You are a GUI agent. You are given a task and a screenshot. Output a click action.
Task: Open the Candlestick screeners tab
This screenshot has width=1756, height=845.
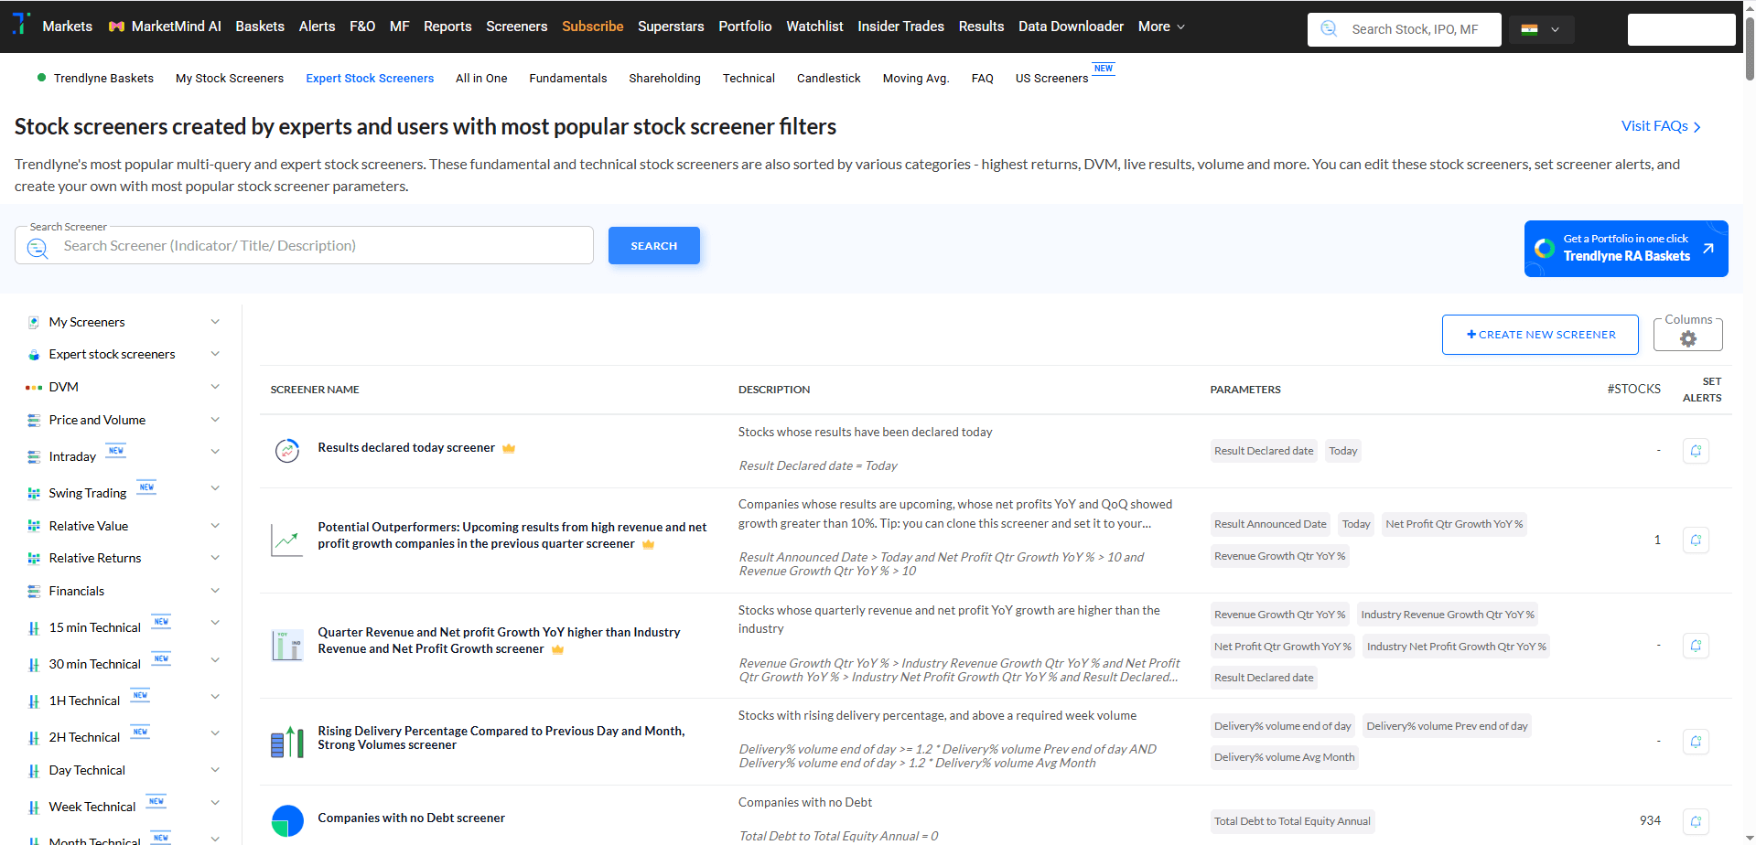pos(828,79)
